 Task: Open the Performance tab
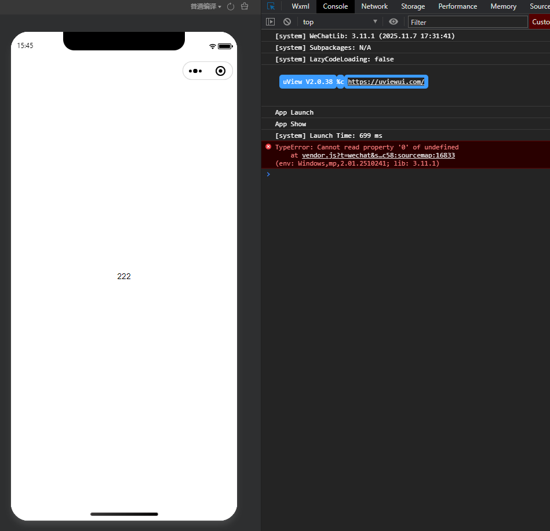pos(457,6)
